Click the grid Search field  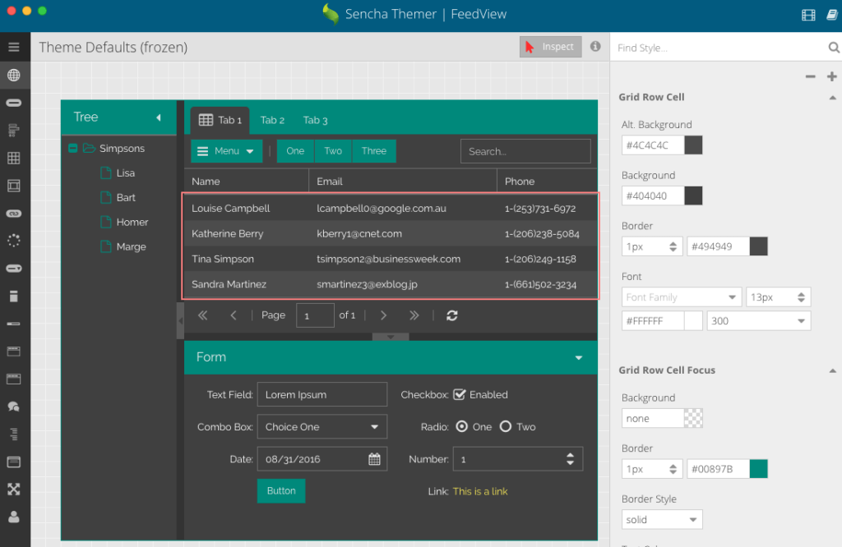pyautogui.click(x=525, y=151)
